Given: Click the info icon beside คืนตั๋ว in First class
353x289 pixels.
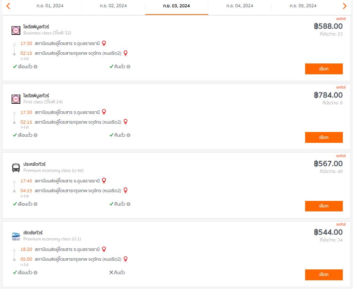Looking at the screenshot, I should point(128,135).
